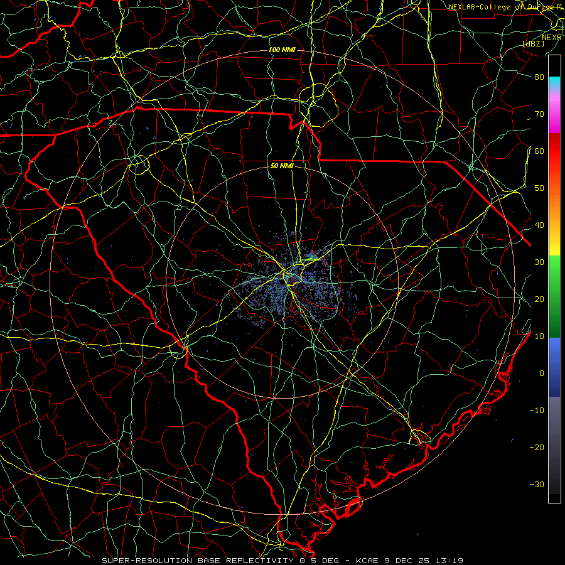Click the KCAE radar site at map center
Image resolution: width=565 pixels, height=565 pixels.
tap(282, 282)
